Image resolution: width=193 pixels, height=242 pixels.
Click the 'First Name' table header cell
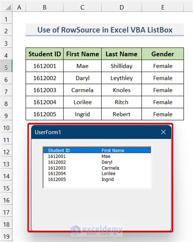[x=82, y=54]
